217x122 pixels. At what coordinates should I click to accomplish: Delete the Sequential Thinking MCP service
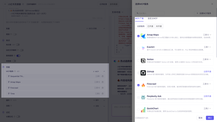point(102,76)
